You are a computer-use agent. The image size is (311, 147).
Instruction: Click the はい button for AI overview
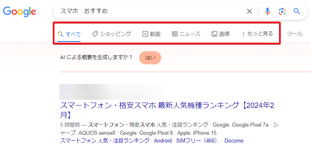150,58
